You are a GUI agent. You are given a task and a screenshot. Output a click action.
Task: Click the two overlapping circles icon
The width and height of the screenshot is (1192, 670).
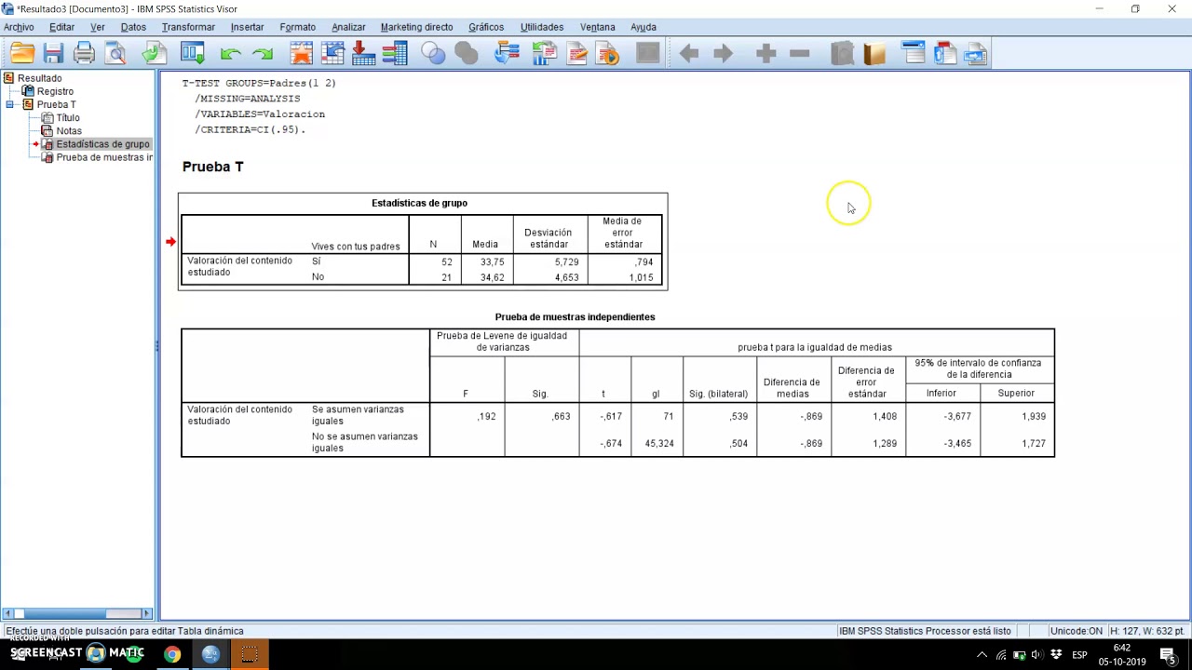[433, 54]
